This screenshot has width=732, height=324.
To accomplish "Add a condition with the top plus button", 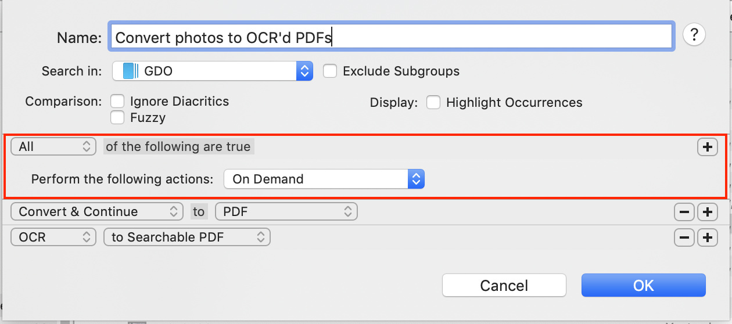I will pyautogui.click(x=707, y=147).
